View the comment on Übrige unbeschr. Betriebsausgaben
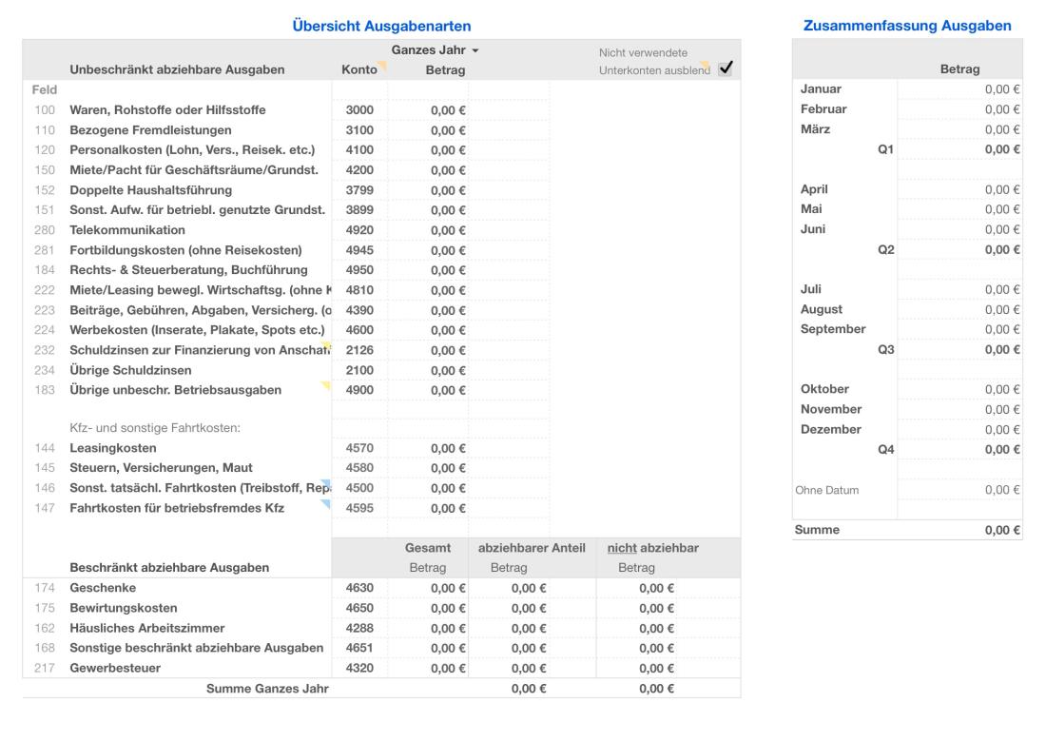1046x742 pixels. tap(326, 383)
